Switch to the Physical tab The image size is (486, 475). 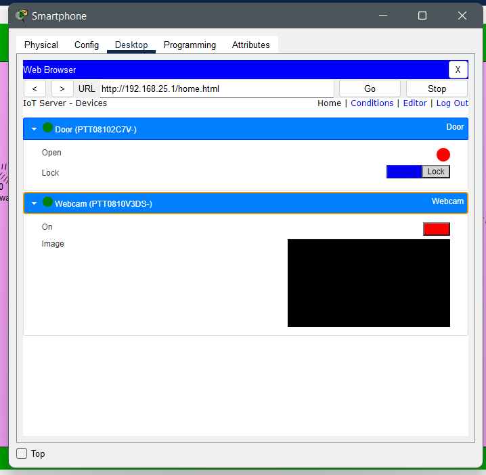(x=41, y=45)
